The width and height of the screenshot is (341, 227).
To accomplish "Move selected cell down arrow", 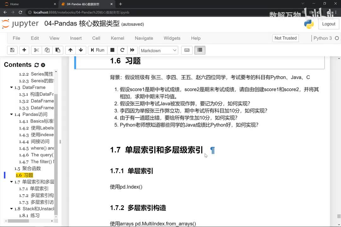I will 81,50.
